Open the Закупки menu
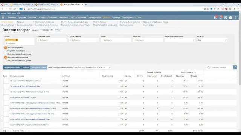Screen dimensions: 241x135 [x=32, y=18]
